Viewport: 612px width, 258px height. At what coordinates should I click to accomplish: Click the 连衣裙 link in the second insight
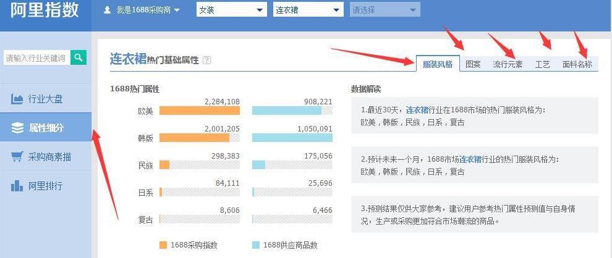point(470,159)
